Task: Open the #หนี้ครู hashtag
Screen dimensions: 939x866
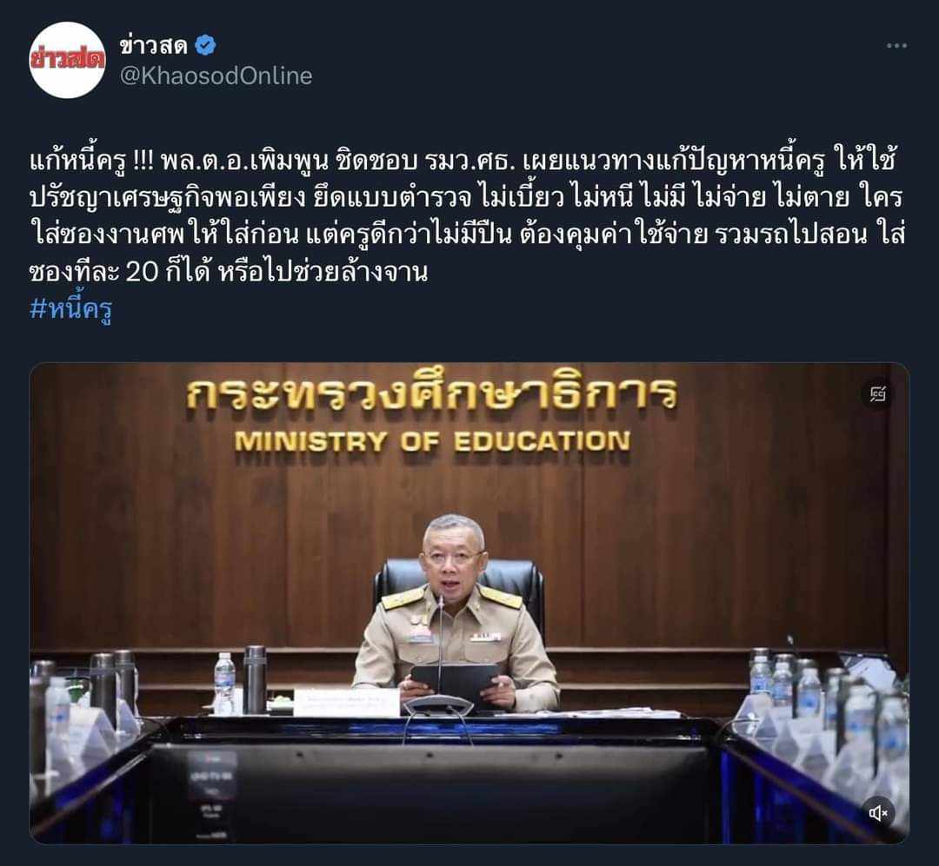Action: pyautogui.click(x=70, y=309)
